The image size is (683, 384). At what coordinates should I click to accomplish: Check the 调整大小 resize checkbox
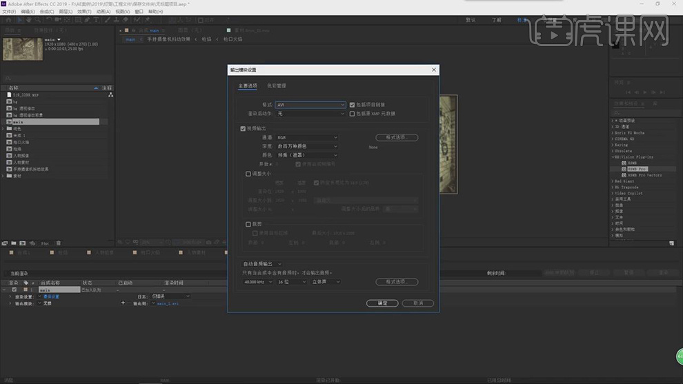pyautogui.click(x=248, y=174)
